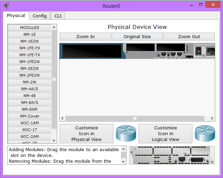The width and height of the screenshot is (223, 178).
Task: Click the power cable socket on router
Action: 211,52
